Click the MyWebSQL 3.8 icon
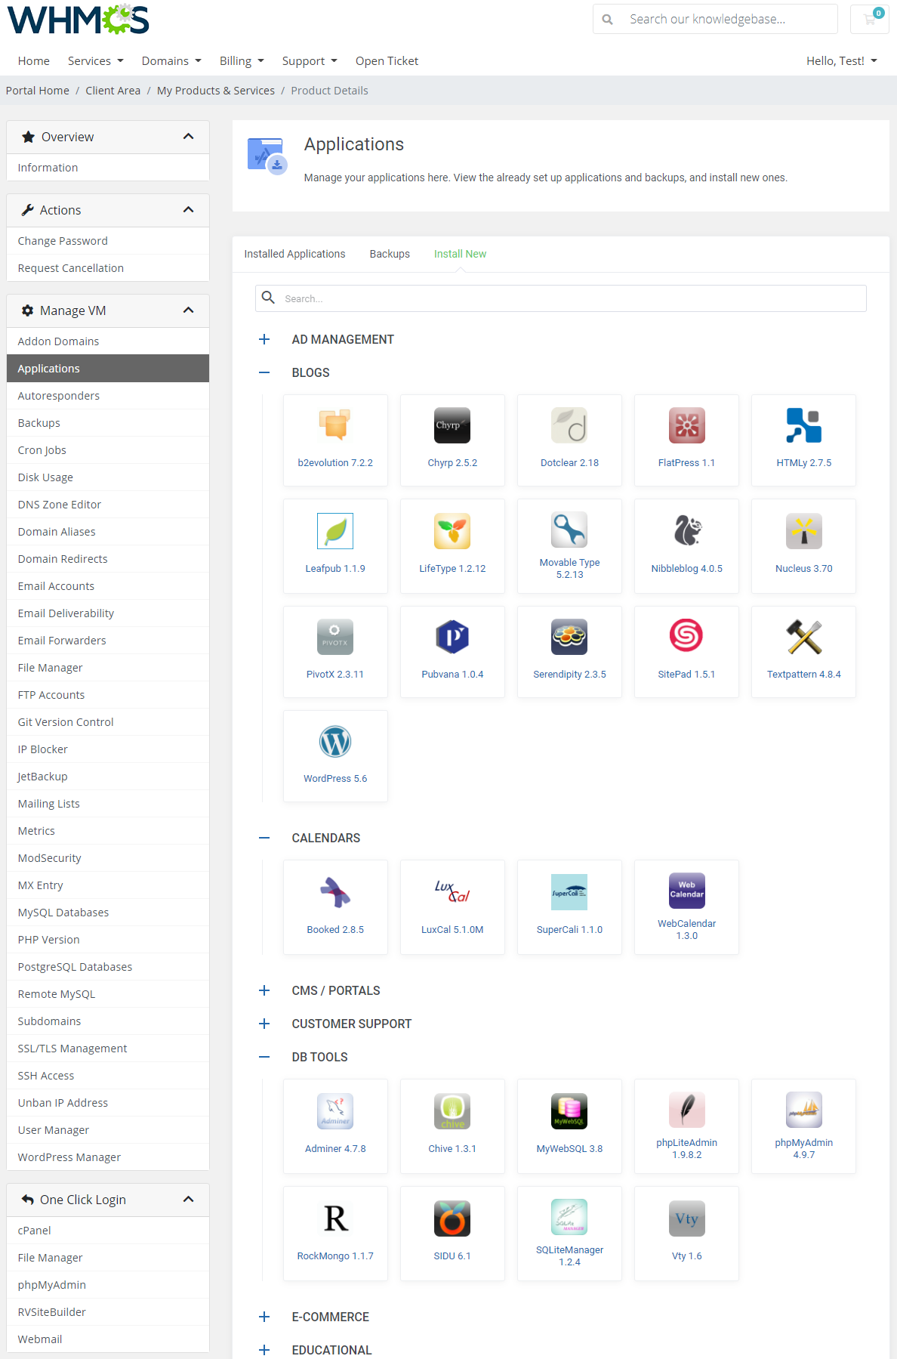897x1359 pixels. [569, 1110]
